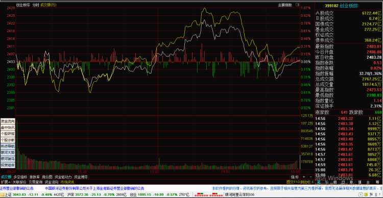Click the orange logo icon before 上证
Screen dimensions: 383x198
coord(2,195)
